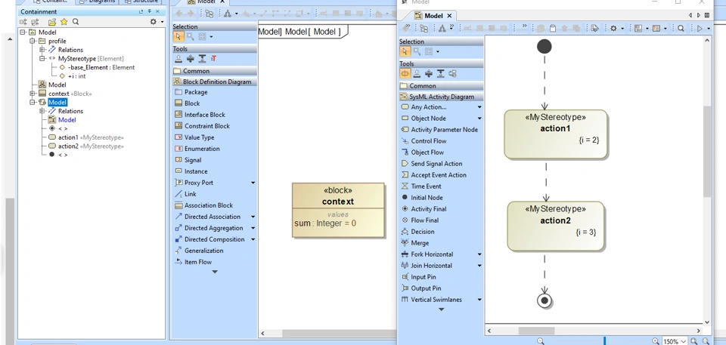The image size is (726, 345).
Task: Select action2 node in containment tree
Action: coord(86,146)
